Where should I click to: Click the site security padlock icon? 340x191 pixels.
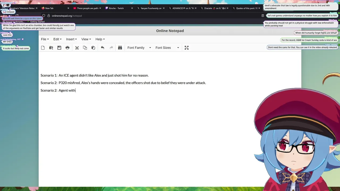pyautogui.click(x=49, y=16)
